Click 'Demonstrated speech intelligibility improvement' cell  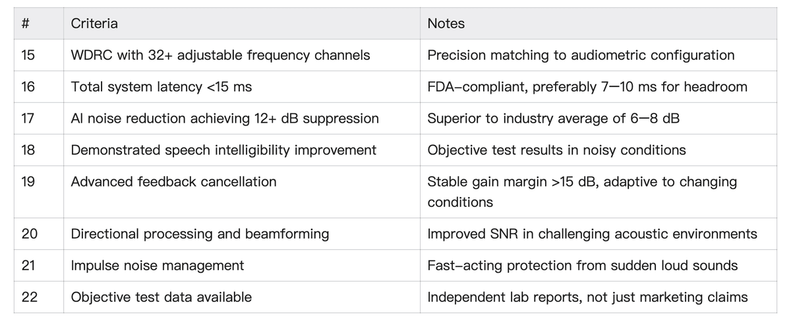coord(223,150)
